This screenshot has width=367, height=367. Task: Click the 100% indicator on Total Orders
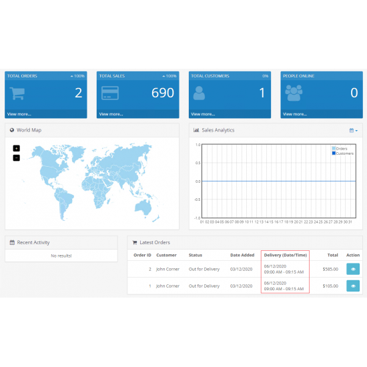[77, 76]
